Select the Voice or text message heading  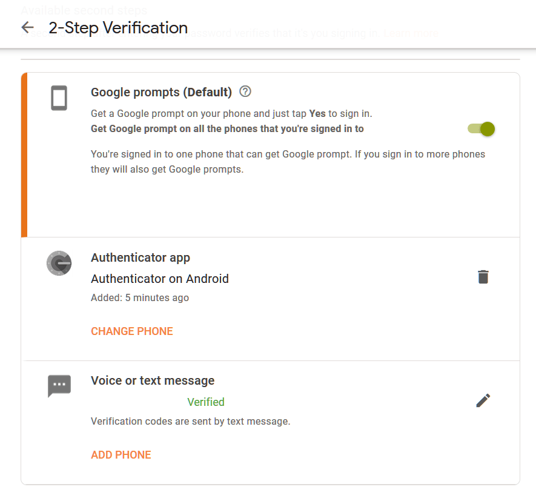coord(153,380)
